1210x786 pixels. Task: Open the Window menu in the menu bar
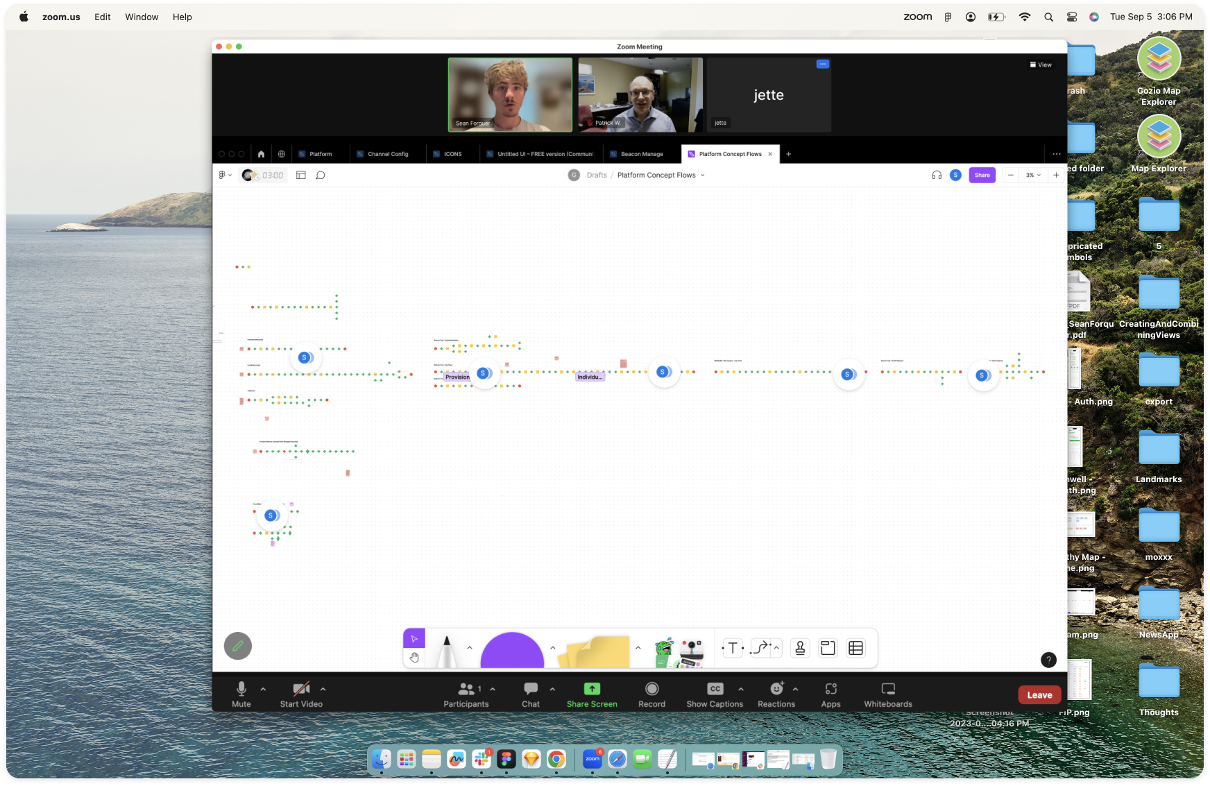pyautogui.click(x=142, y=17)
